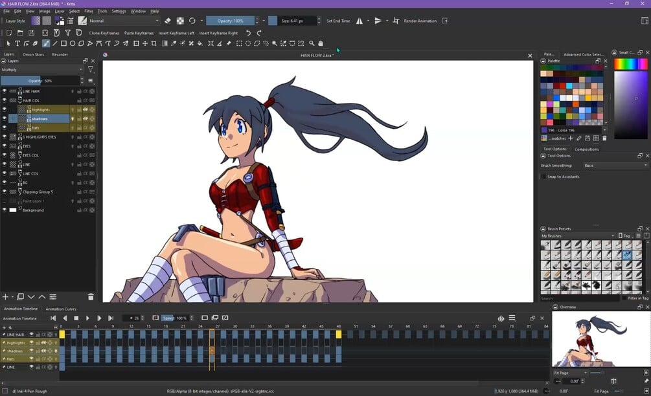Select the Ellipse shape tool
This screenshot has width=651, height=396.
(73, 43)
